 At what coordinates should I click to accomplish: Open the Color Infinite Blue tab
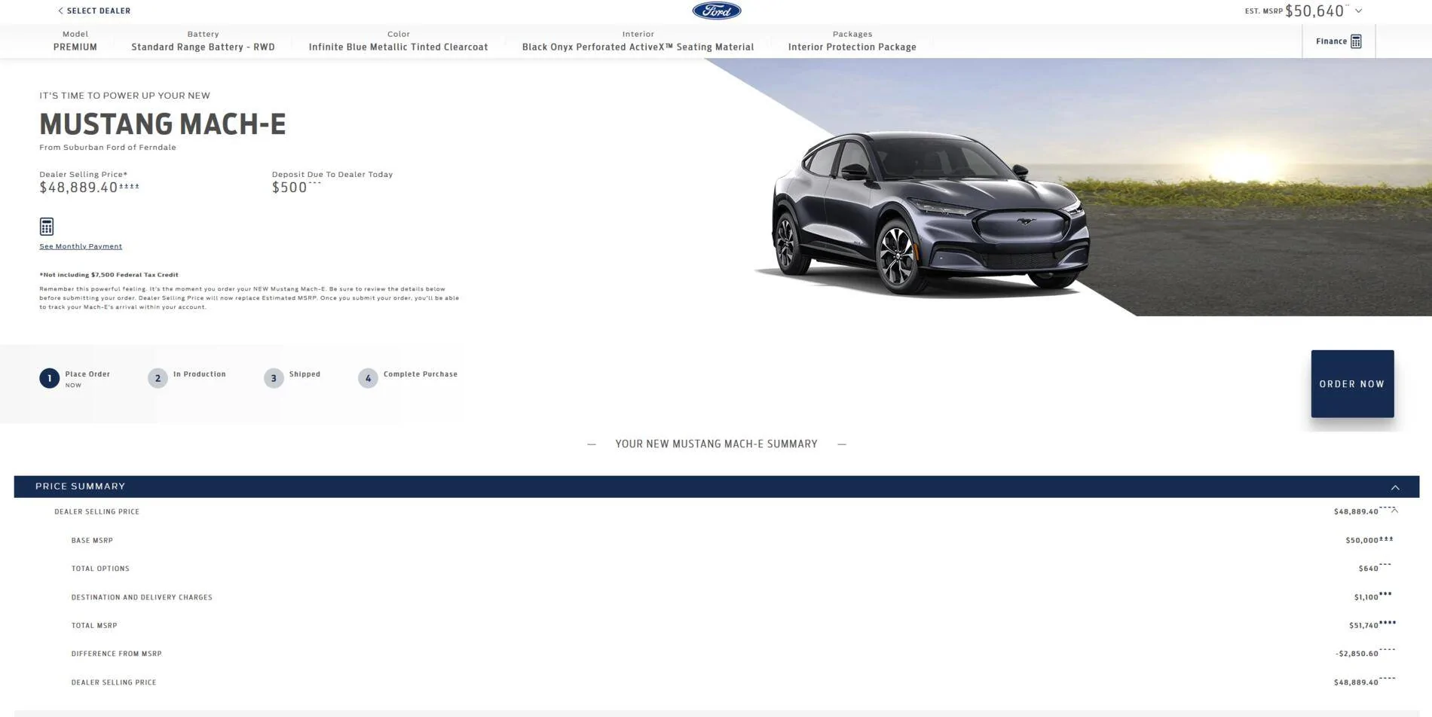398,41
